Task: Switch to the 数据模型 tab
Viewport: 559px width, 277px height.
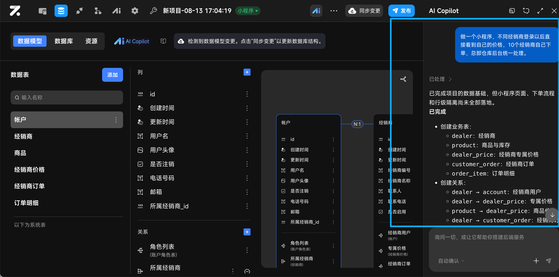Action: pyautogui.click(x=30, y=41)
